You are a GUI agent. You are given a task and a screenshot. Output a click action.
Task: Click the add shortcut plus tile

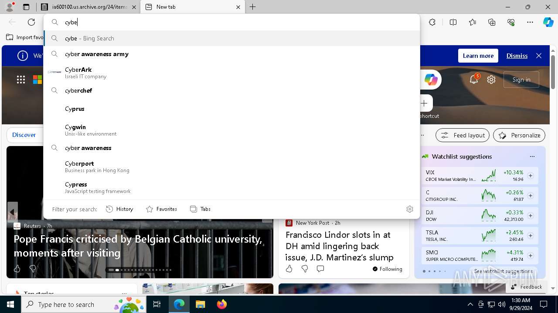tap(424, 103)
